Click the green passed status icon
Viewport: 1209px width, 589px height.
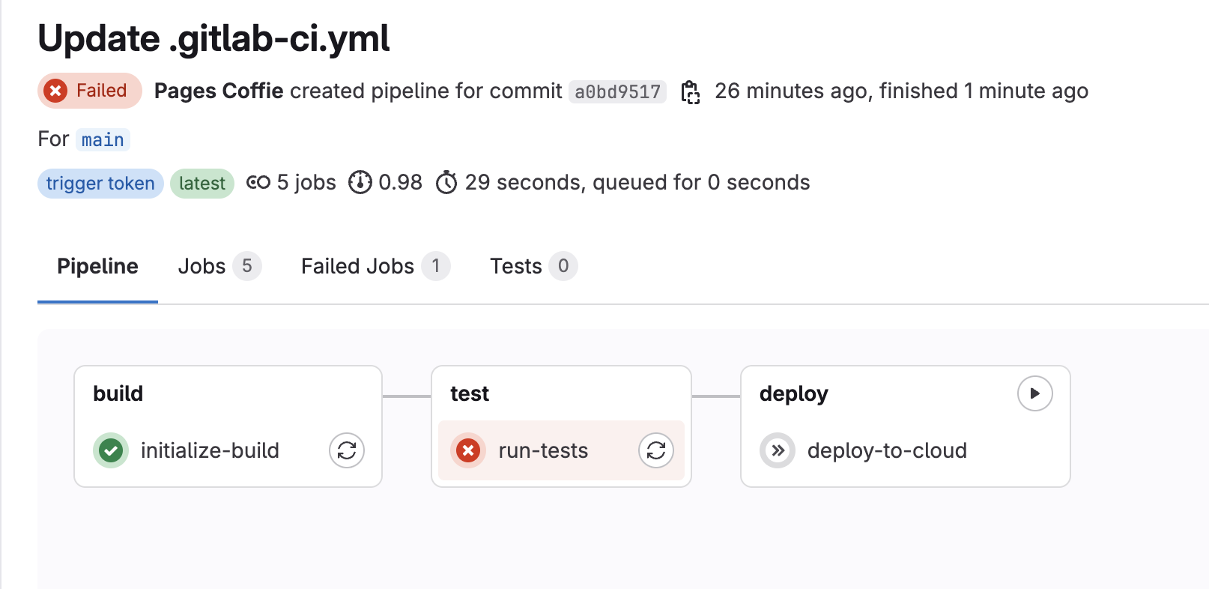coord(111,450)
